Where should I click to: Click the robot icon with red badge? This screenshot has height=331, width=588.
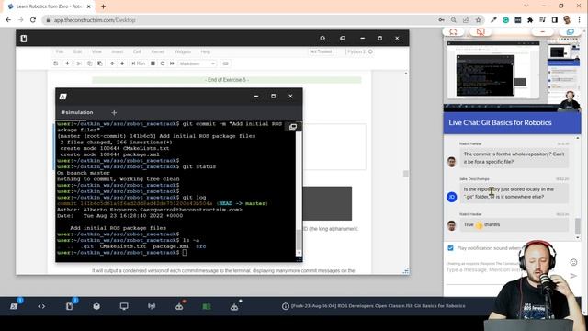179,306
